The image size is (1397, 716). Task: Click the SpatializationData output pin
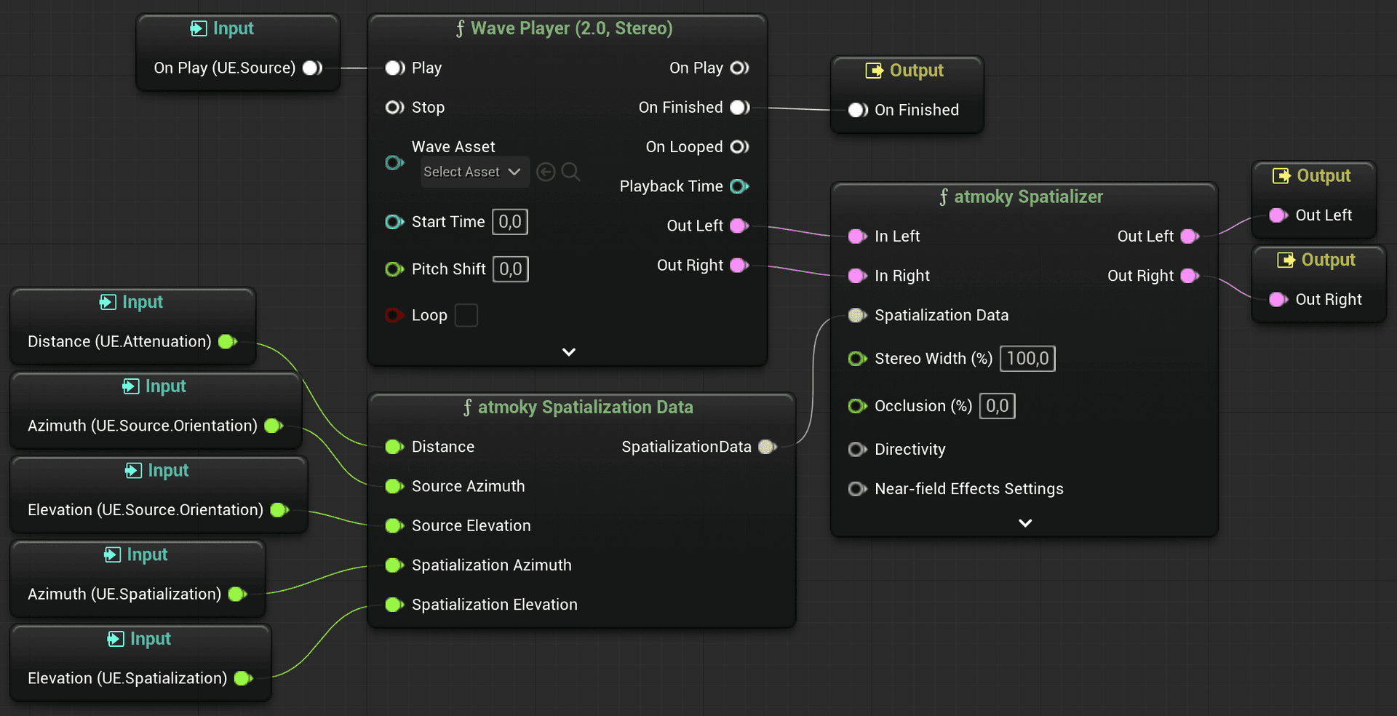click(767, 447)
